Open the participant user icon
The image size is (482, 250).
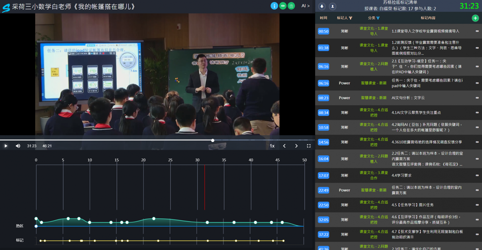pyautogui.click(x=333, y=6)
